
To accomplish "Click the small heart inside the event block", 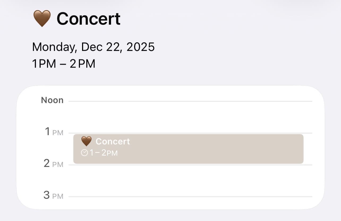I will pyautogui.click(x=86, y=141).
